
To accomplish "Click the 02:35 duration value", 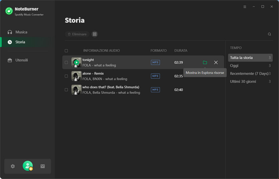I will pyautogui.click(x=179, y=76).
